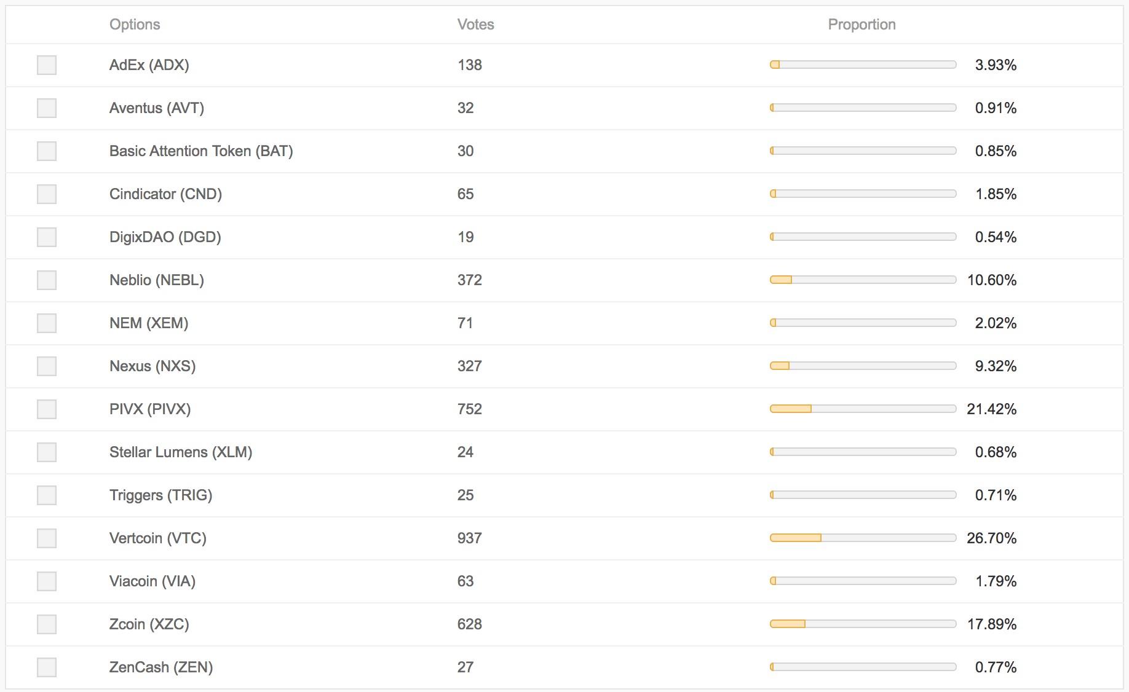Click the Vertcoin 26.70% proportion bar

[x=863, y=538]
